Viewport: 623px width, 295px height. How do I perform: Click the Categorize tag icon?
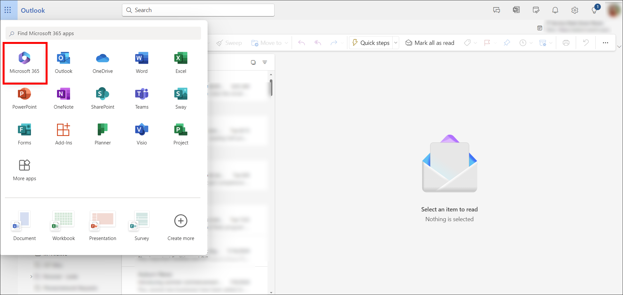[x=467, y=43]
